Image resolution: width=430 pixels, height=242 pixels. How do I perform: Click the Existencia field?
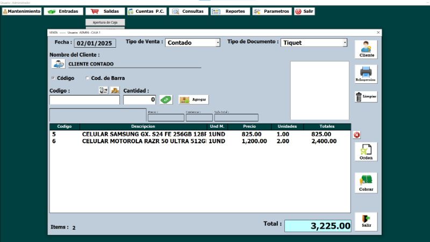coord(199,118)
